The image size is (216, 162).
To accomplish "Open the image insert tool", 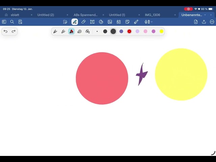I will pyautogui.click(x=110, y=22).
